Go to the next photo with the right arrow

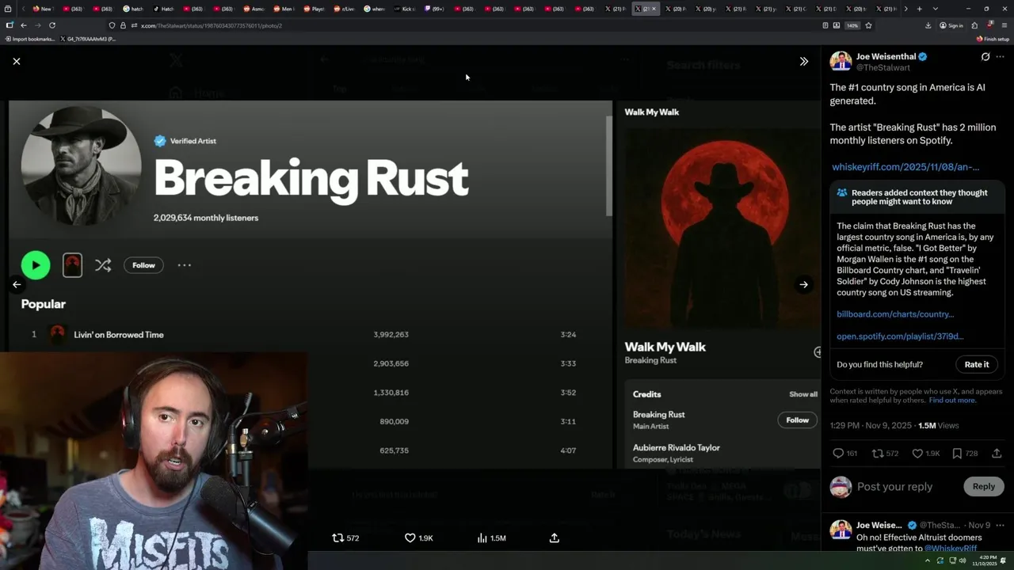[x=803, y=285]
